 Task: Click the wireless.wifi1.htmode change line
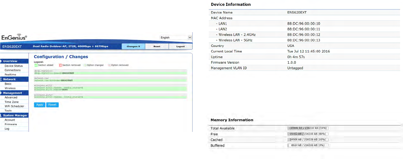(x=110, y=90)
